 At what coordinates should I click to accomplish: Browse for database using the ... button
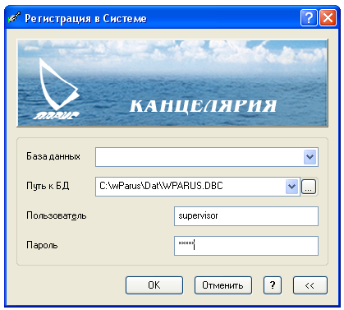pyautogui.click(x=309, y=187)
